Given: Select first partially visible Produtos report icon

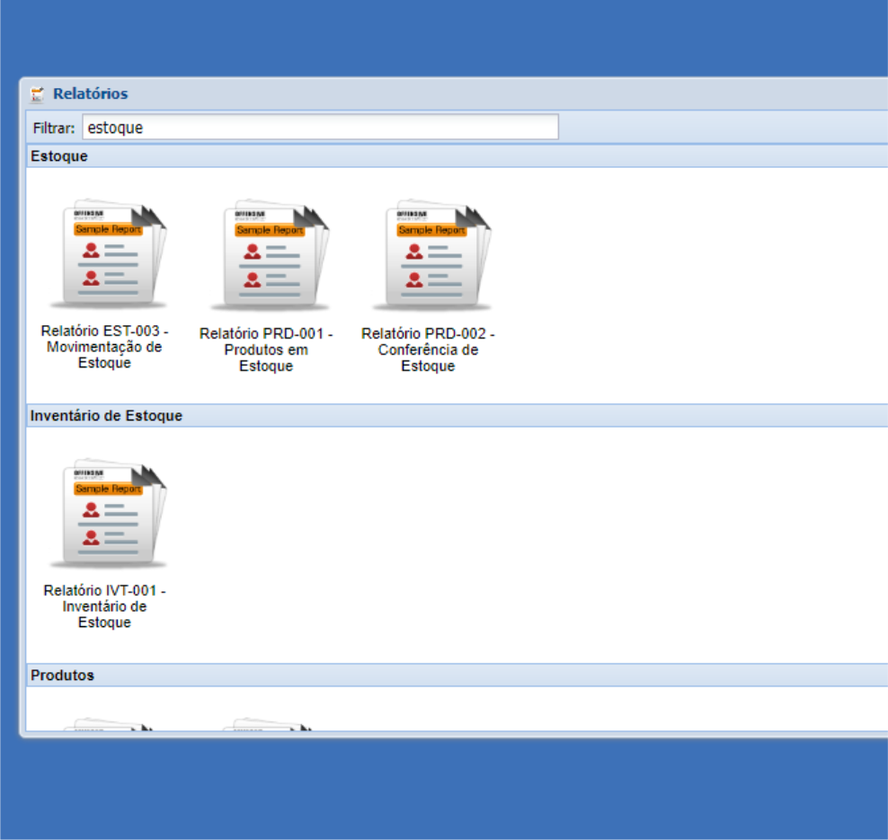Looking at the screenshot, I should click(x=108, y=724).
